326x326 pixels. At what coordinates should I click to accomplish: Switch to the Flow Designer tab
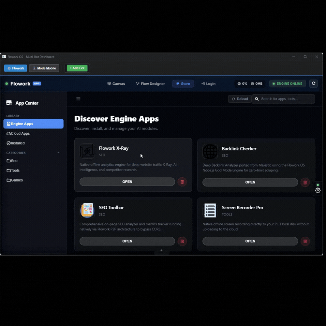pyautogui.click(x=150, y=84)
